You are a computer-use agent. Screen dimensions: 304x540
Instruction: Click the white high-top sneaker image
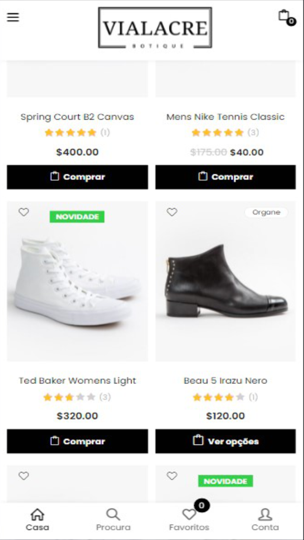77,282
